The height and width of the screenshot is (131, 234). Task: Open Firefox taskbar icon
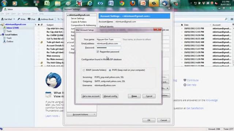click(132, 3)
